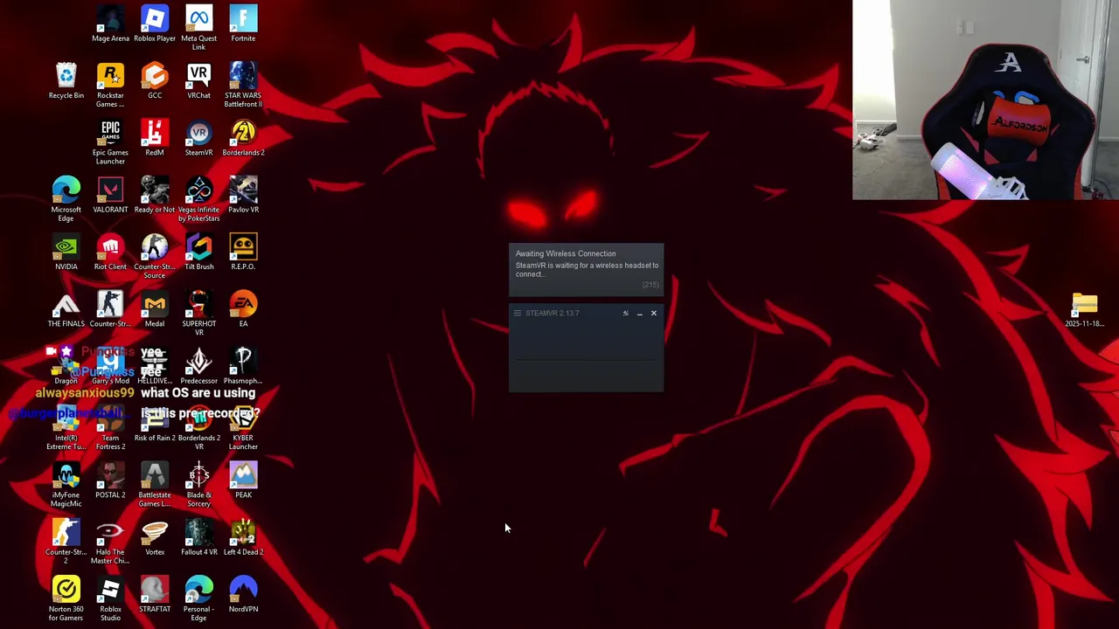Click the Blade & Sorcery icon
Screen dimensions: 1119x629
pyautogui.click(x=198, y=485)
